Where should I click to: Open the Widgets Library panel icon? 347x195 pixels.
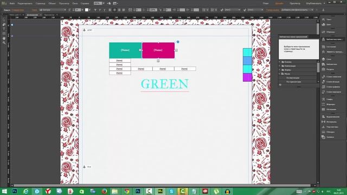tap(323, 40)
